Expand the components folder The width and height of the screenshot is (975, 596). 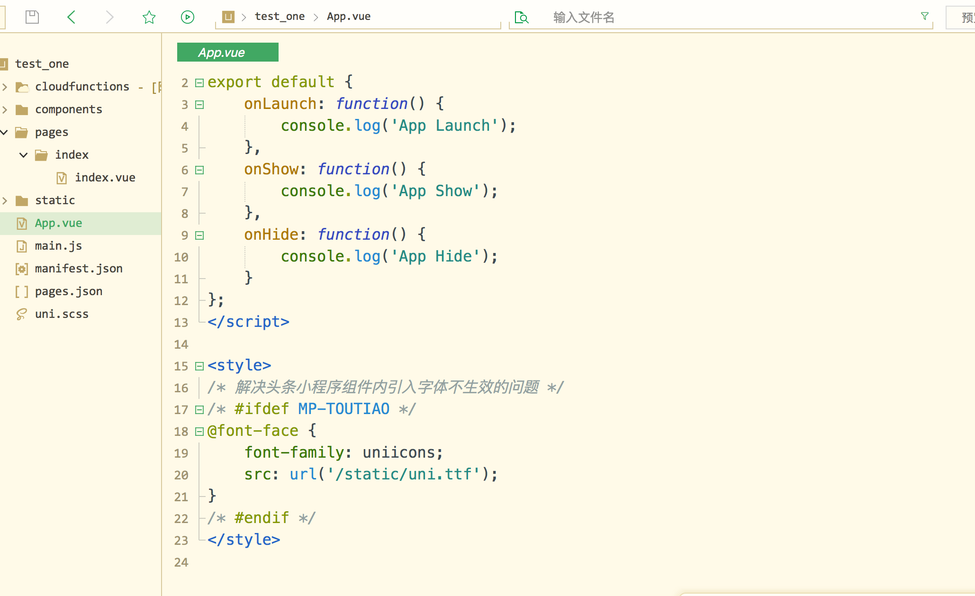coord(5,109)
